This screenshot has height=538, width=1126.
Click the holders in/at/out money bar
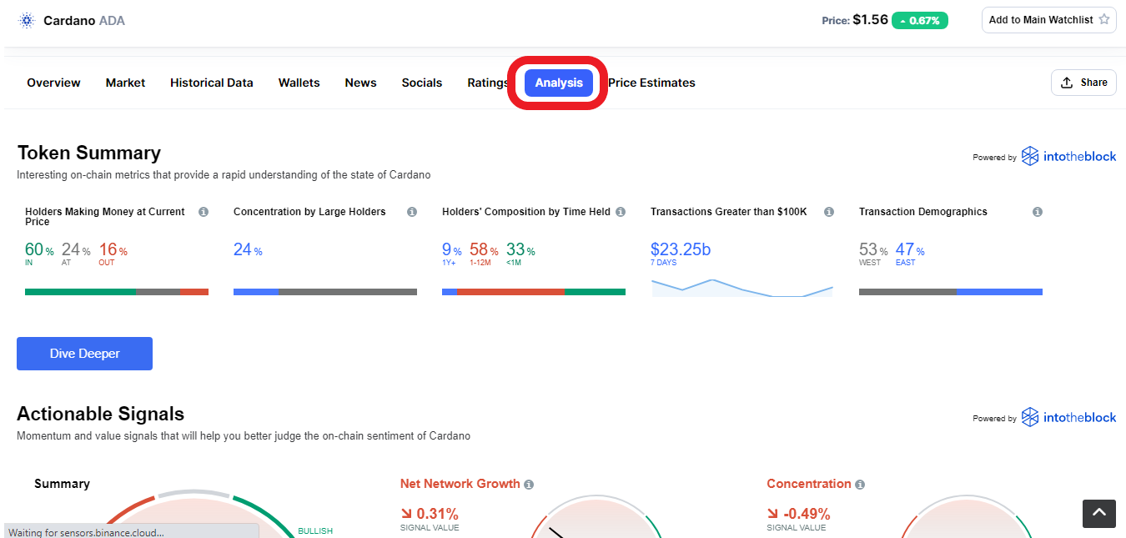[x=117, y=292]
